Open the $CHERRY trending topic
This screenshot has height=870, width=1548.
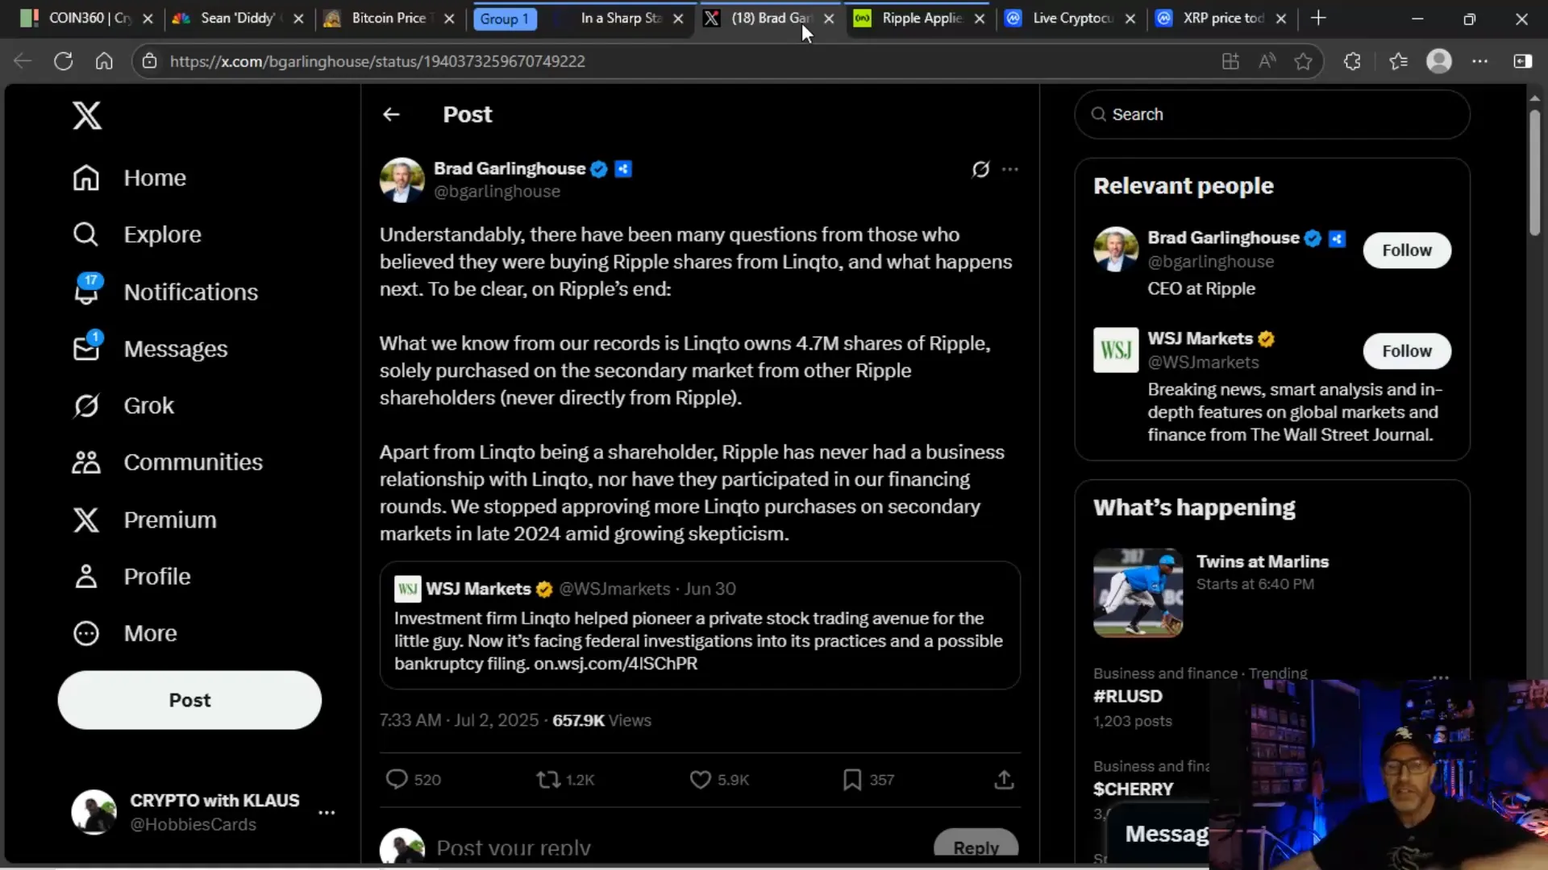click(x=1133, y=789)
